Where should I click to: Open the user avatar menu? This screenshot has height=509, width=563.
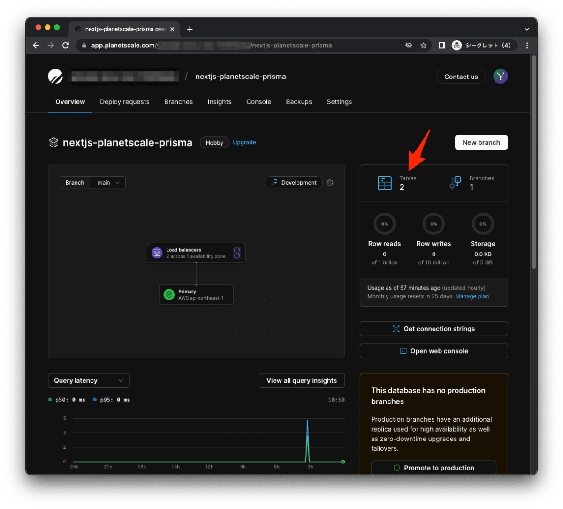(501, 77)
